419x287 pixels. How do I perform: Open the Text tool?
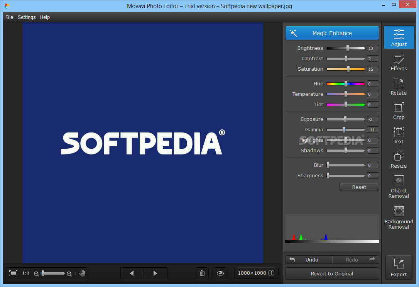399,135
